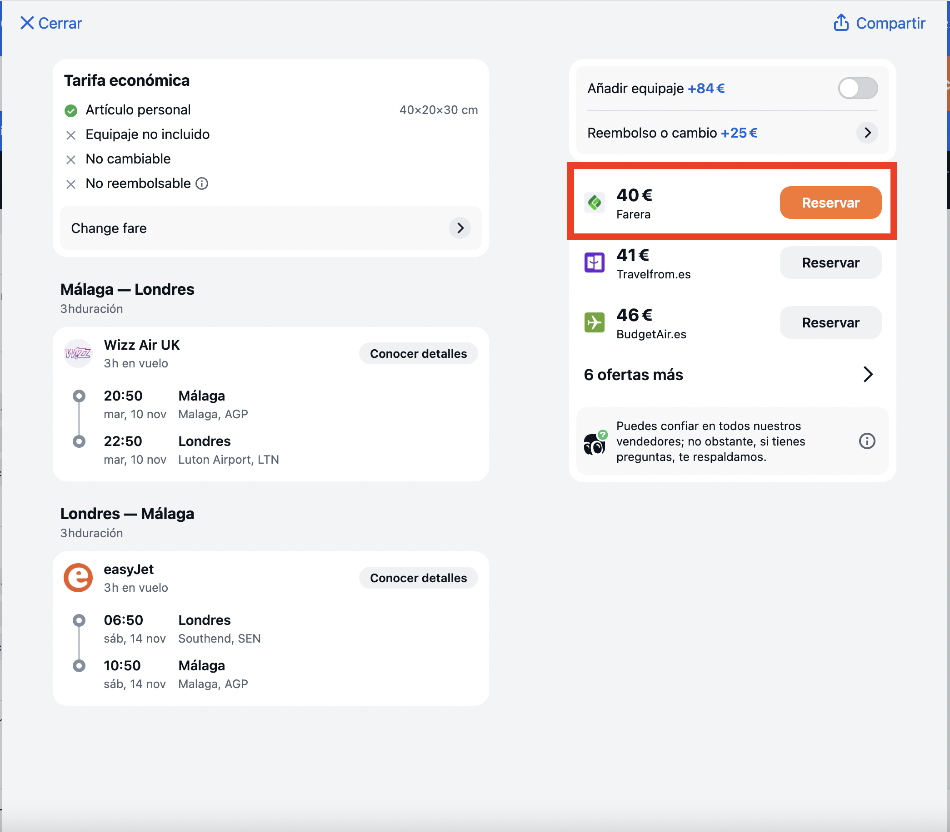This screenshot has width=950, height=832.
Task: Close the flight details panel via Cerrar
Action: point(51,23)
